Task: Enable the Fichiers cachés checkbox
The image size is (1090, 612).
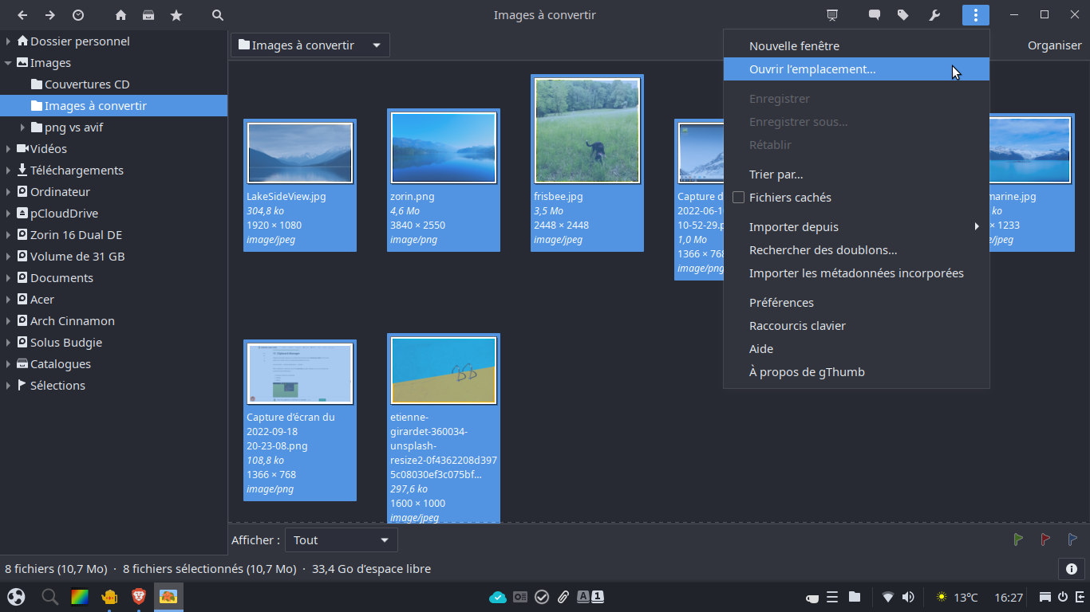Action: pos(738,198)
